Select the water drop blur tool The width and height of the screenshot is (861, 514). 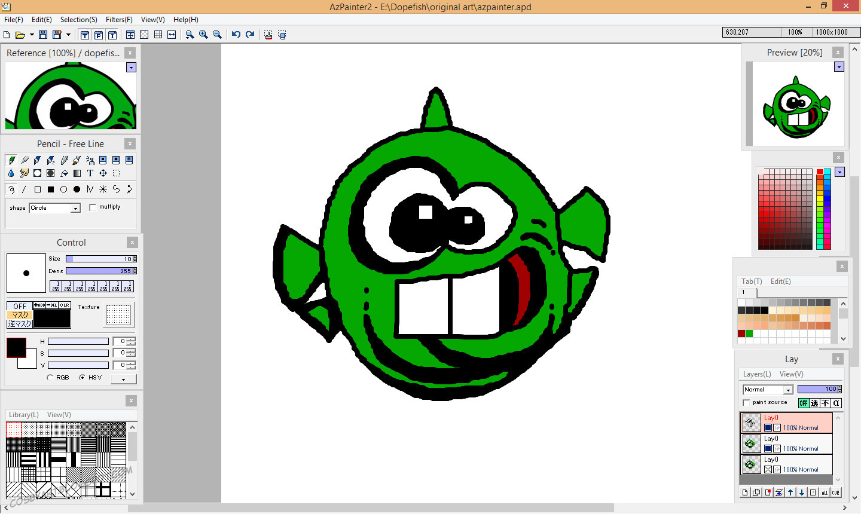11,173
